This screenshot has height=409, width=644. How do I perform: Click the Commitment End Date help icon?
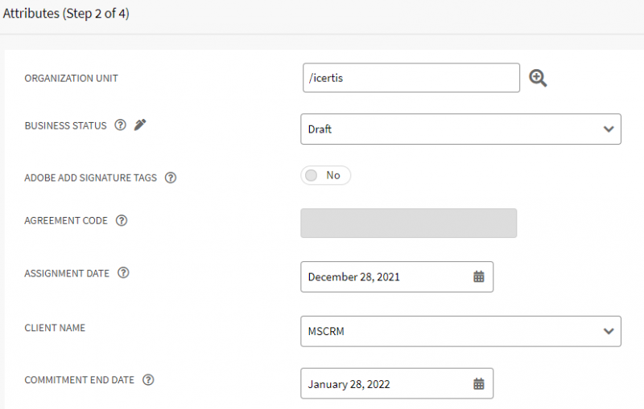pos(148,380)
